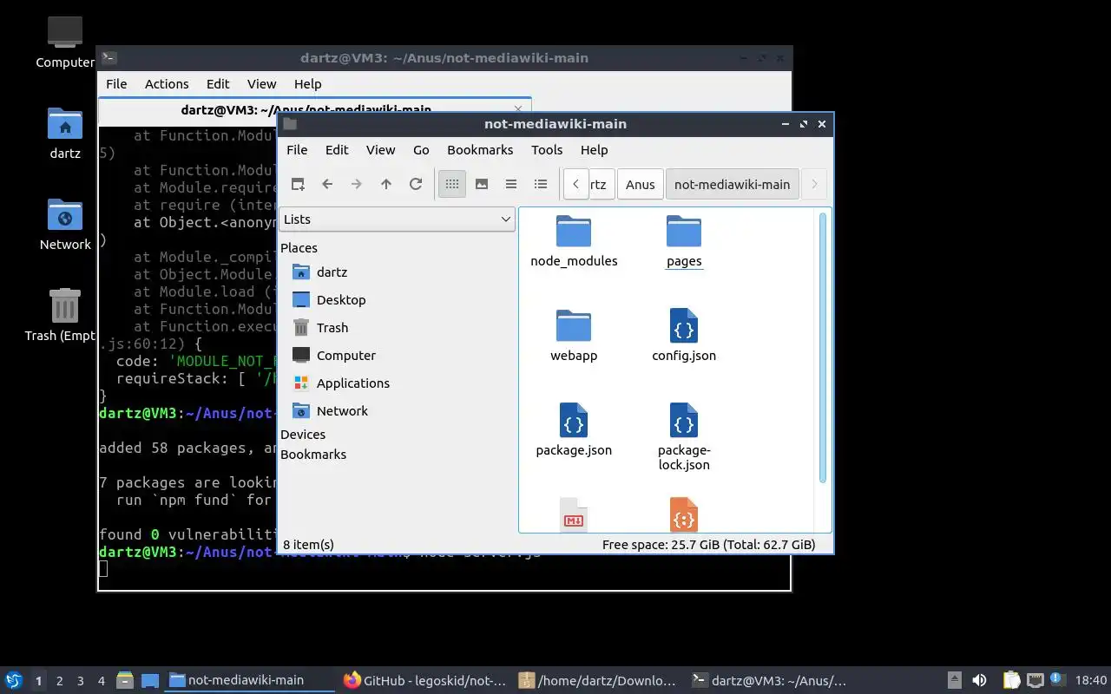The image size is (1111, 694).
Task: Go to parent folder with up arrow
Action: click(386, 184)
